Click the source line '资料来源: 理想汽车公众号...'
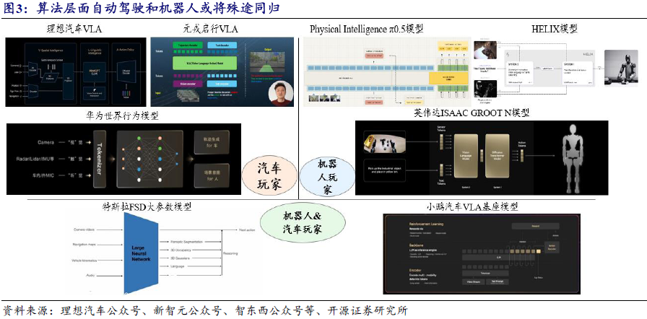Viewport: 647px width, 319px height. 205,310
